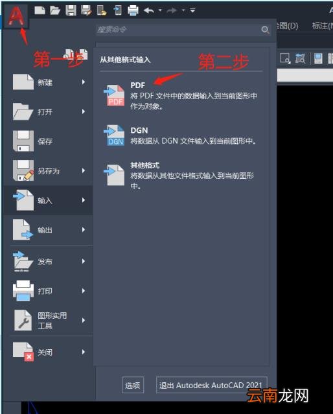This screenshot has height=414, width=333.
Task: Select the 新建 menu entry
Action: point(49,82)
